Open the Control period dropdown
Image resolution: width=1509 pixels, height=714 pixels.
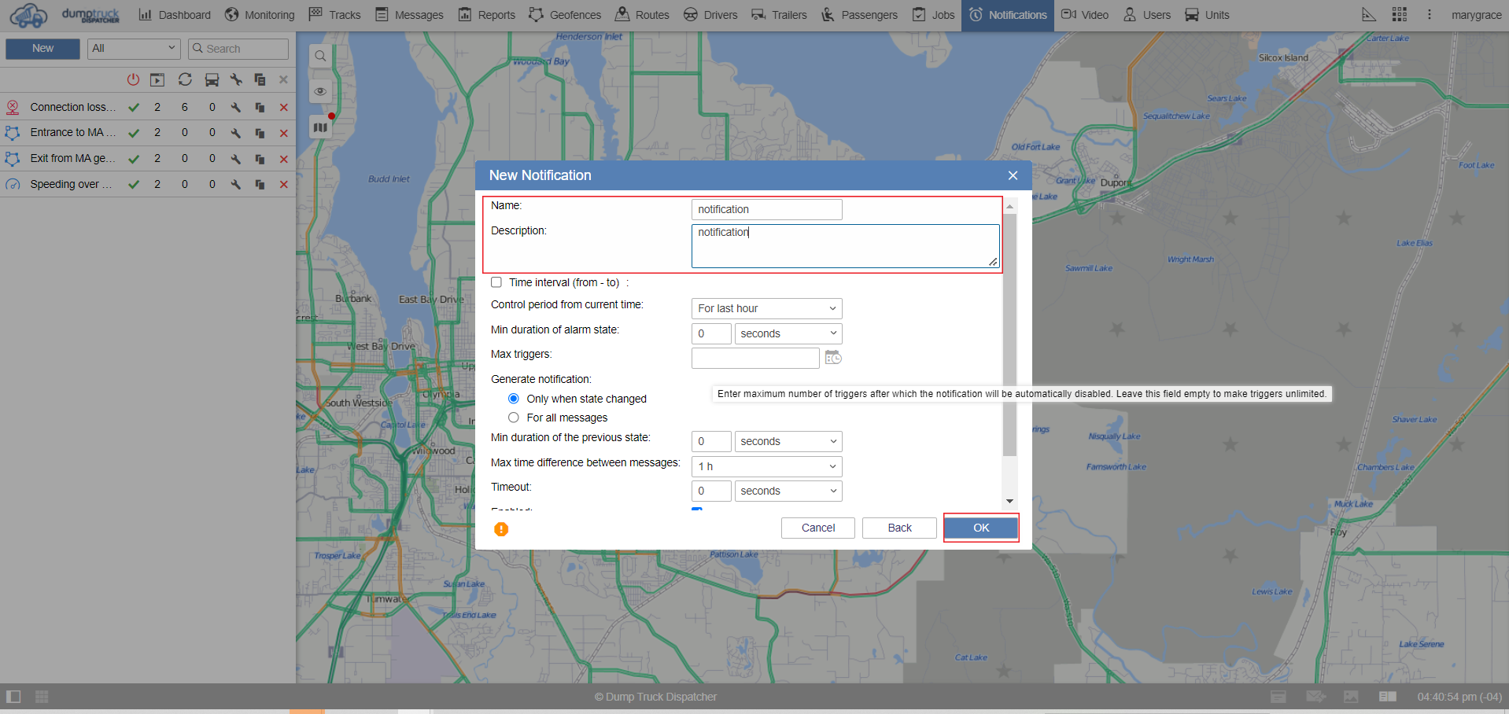point(767,308)
